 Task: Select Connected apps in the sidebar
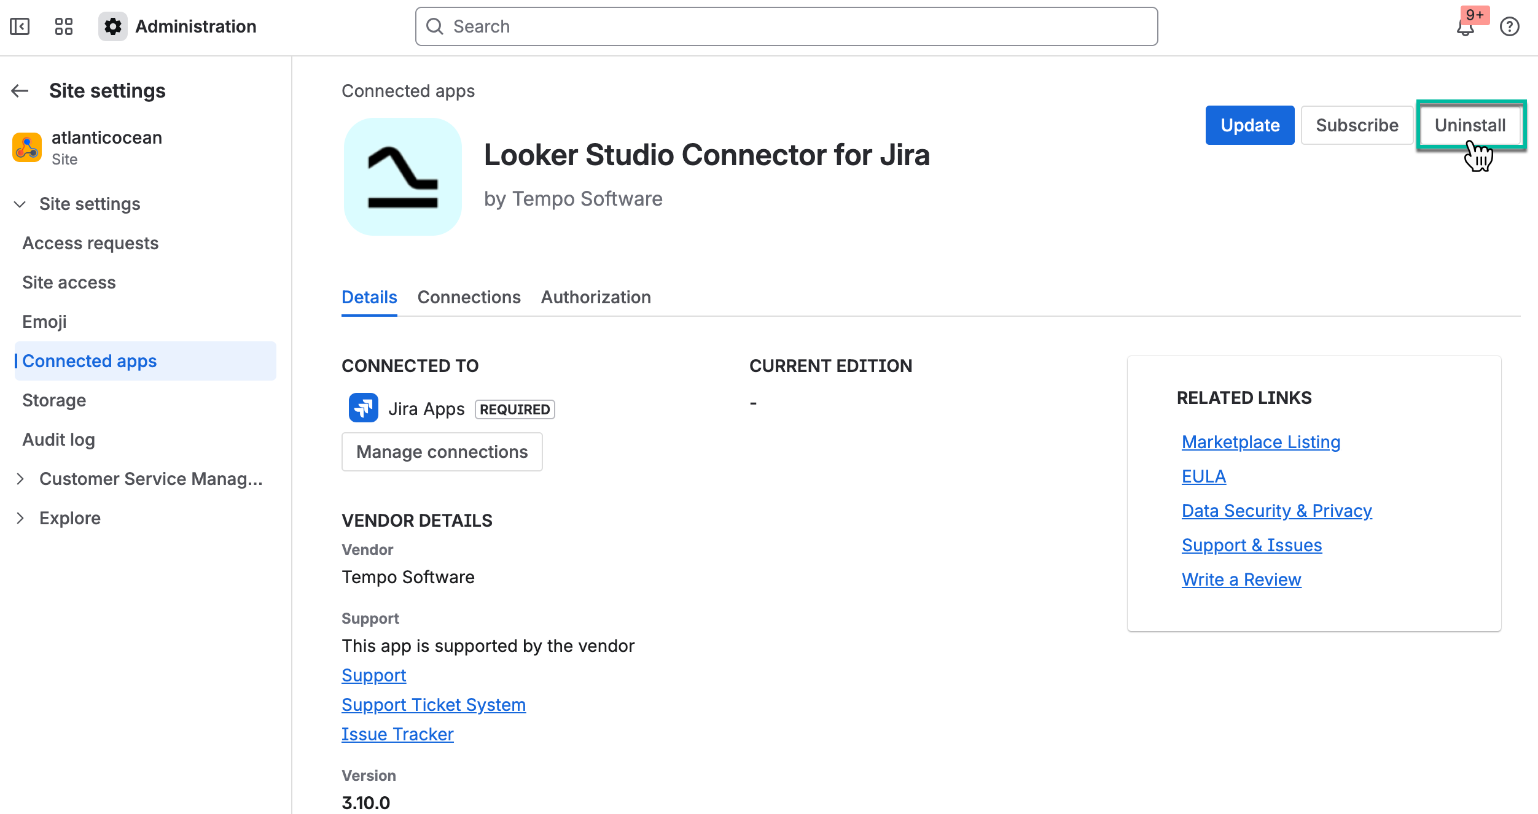click(89, 361)
